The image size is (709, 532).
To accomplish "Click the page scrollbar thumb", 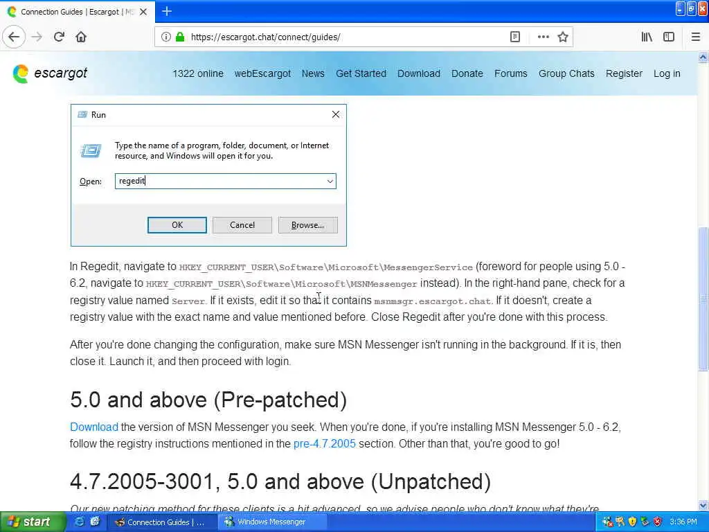I will pyautogui.click(x=703, y=298).
